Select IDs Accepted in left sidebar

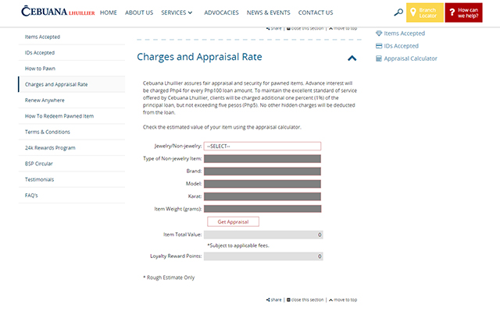[x=72, y=53]
